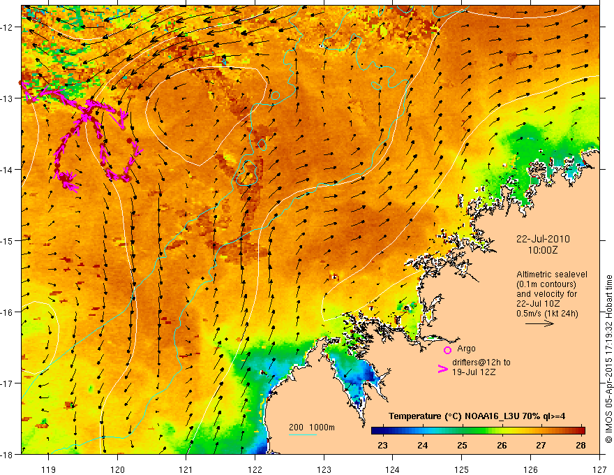Image resolution: width=614 pixels, height=475 pixels.
Task: Click the 'Argo' legend label
Action: 466,349
